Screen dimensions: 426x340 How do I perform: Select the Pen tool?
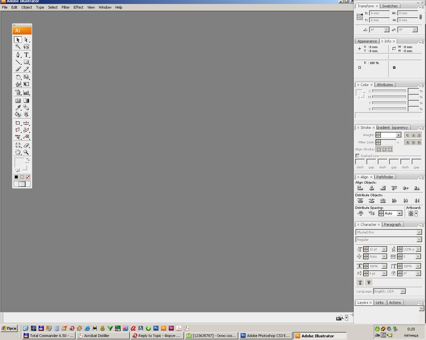[18, 55]
